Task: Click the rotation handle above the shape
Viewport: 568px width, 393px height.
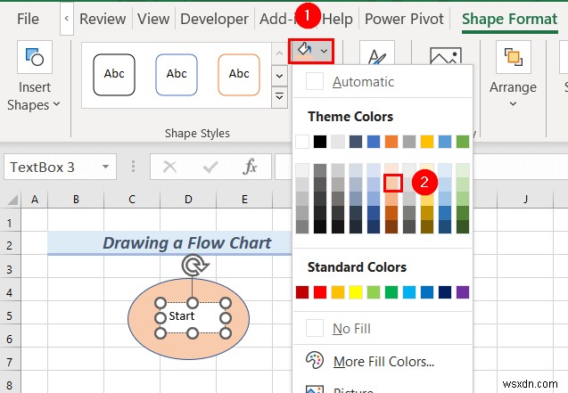Action: point(194,266)
